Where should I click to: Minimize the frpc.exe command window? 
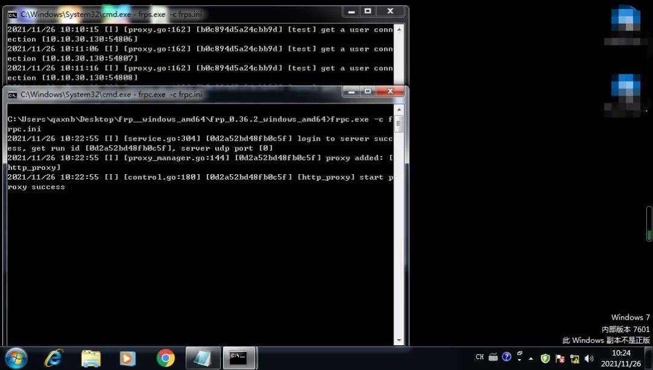click(351, 91)
